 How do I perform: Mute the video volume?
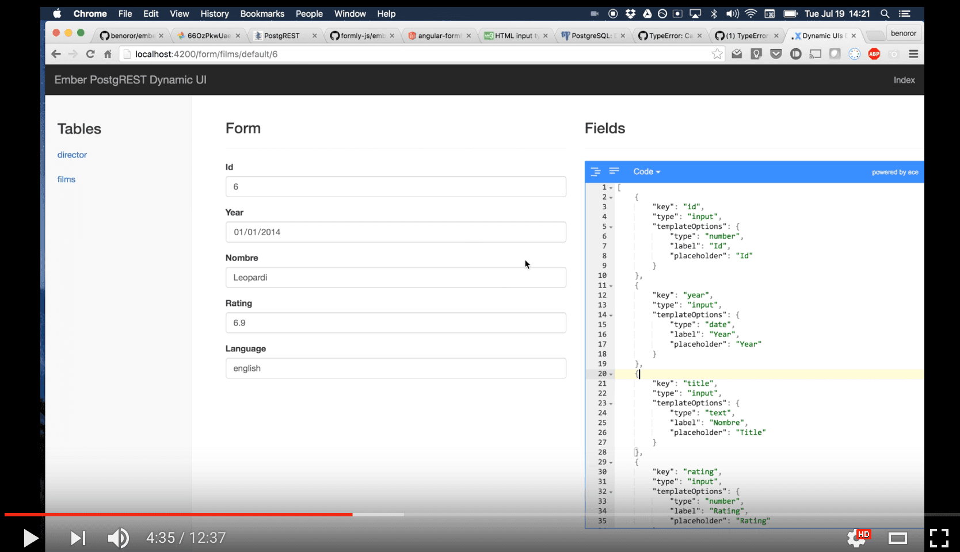119,538
